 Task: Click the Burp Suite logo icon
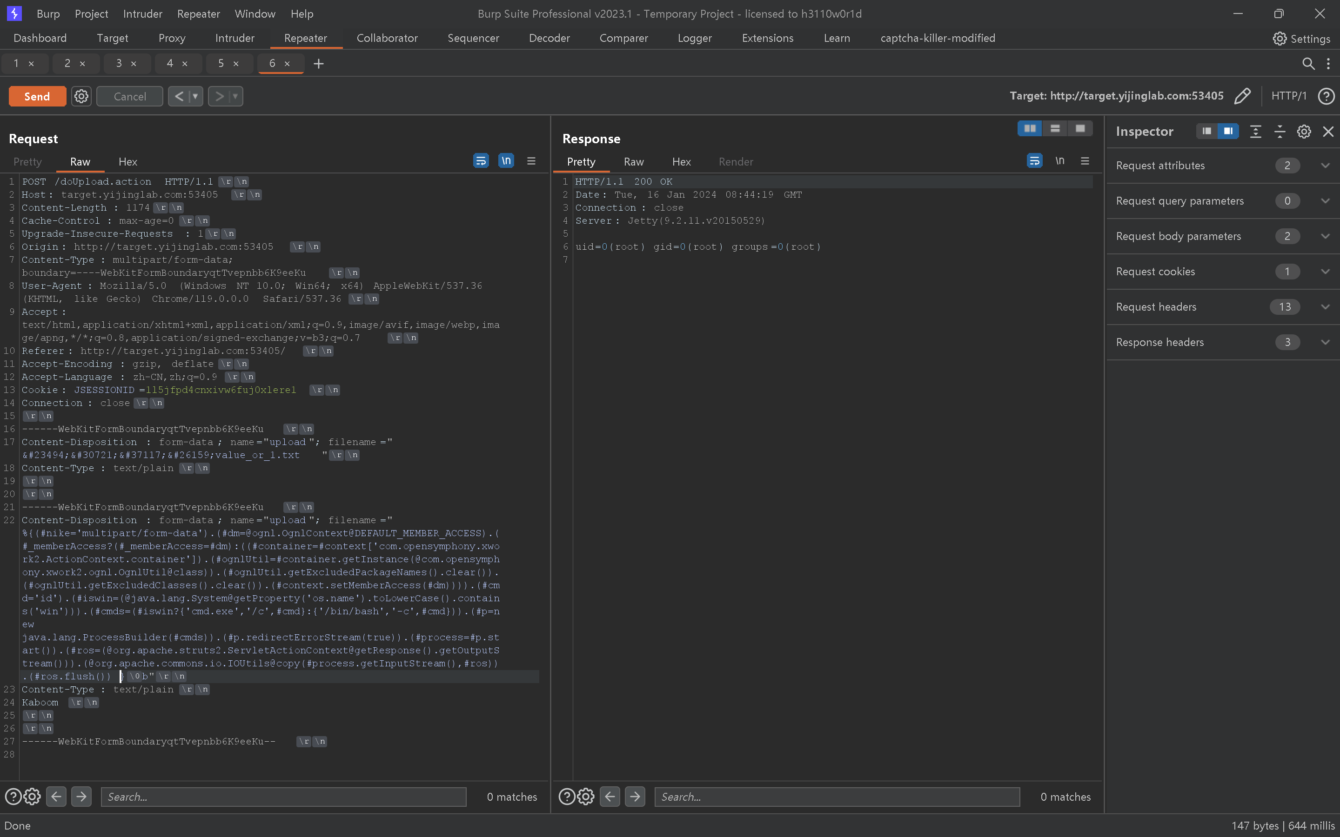(14, 13)
